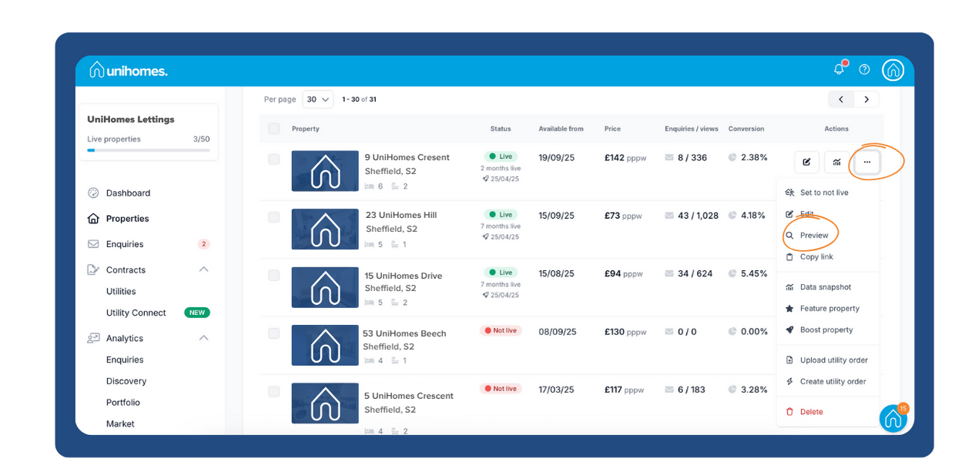Viewport: 975px width, 472px height.
Task: Click the Live badge for 23 UniHomes Hill
Action: [x=501, y=215]
